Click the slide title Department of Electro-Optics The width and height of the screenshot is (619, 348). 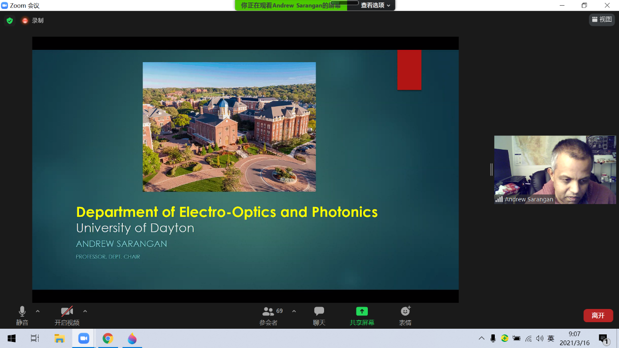[x=227, y=212]
